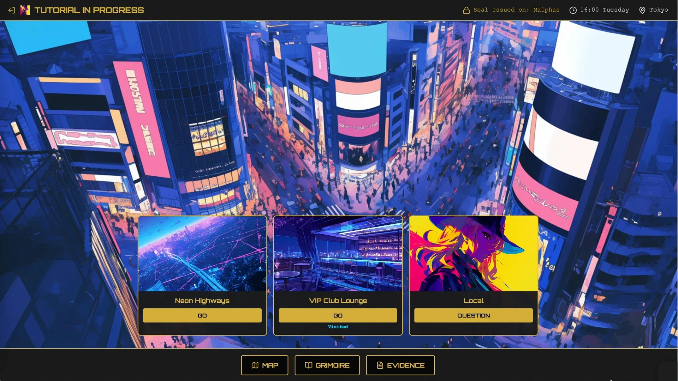Click the clock icon beside 16:00 Tuesday
678x381 pixels.
click(573, 10)
